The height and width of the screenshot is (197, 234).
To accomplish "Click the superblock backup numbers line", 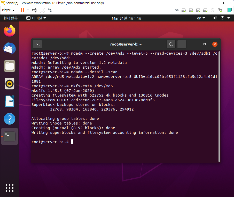I will [x=92, y=109].
